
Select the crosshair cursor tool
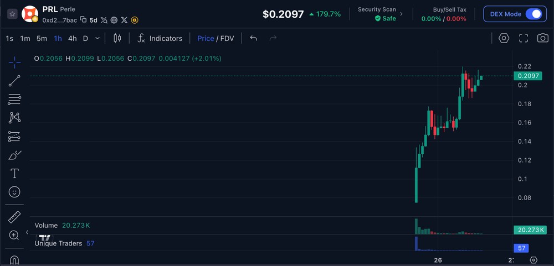(14, 63)
